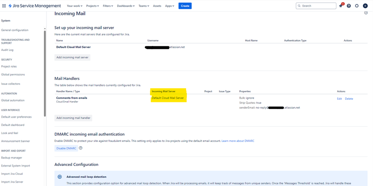Click the Default Cloud Mail Server name cell
This screenshot has width=373, height=186.
(73, 47)
